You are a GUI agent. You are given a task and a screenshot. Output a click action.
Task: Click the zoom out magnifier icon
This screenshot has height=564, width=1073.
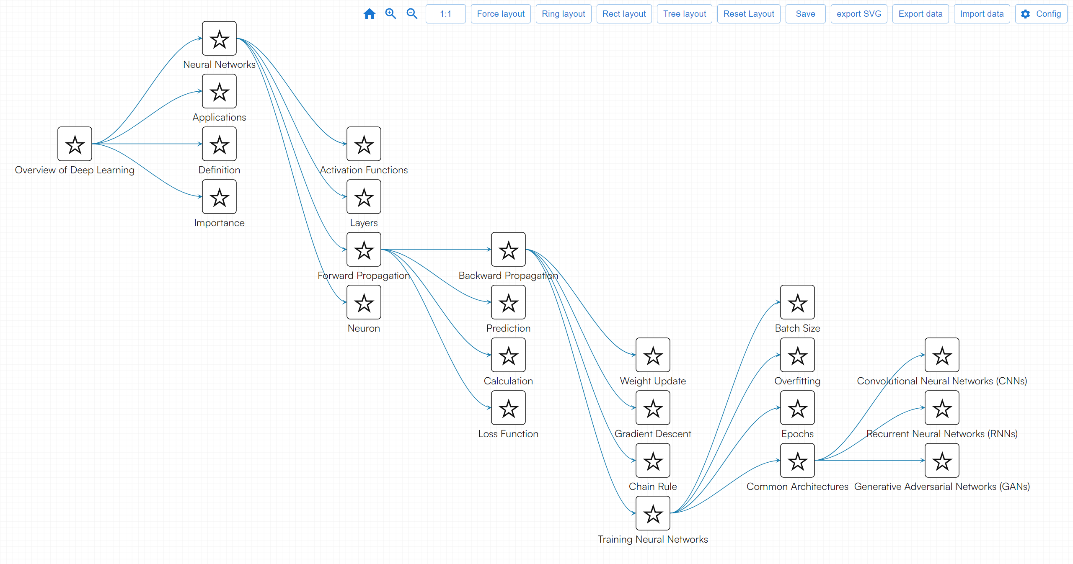[x=412, y=14]
